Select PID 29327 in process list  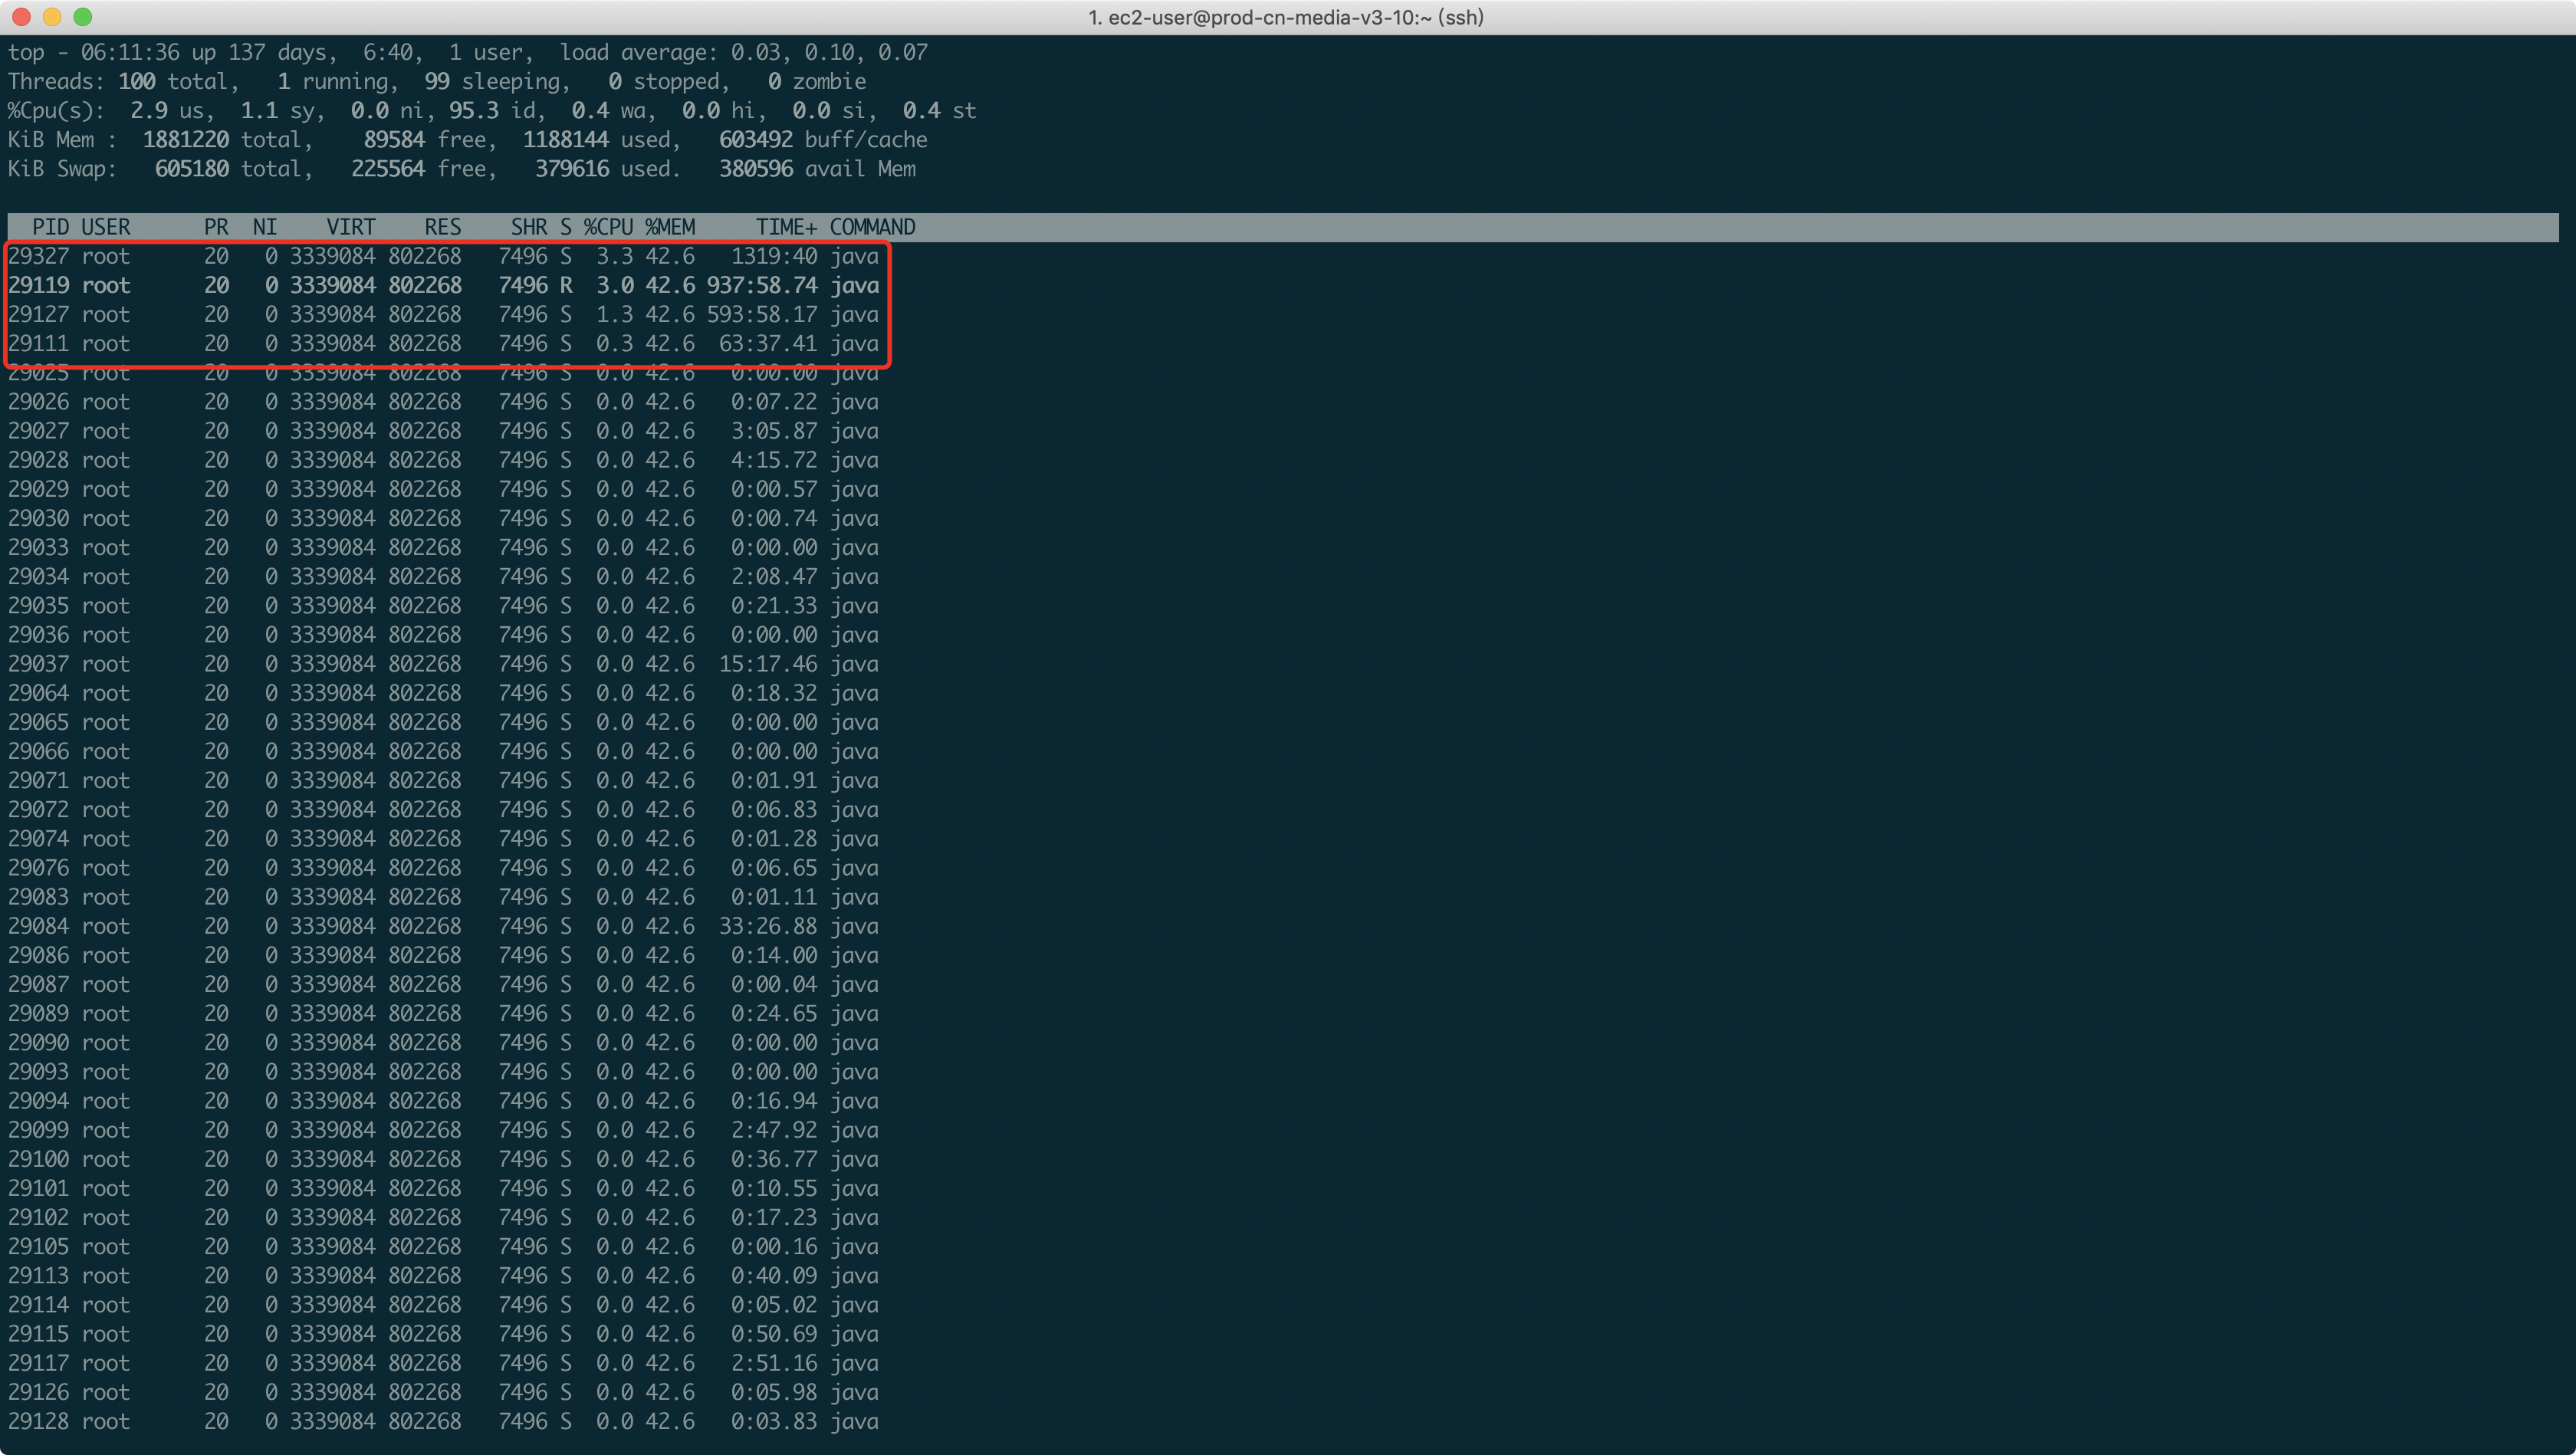tap(38, 256)
